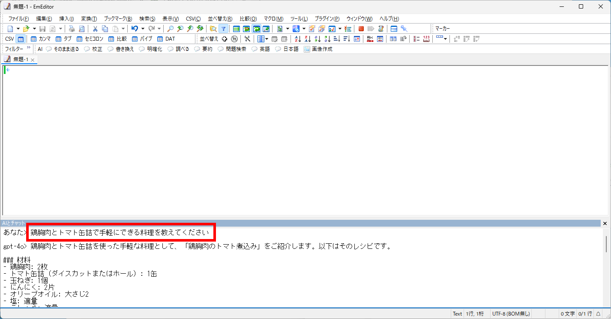Open the dropdown arrow next to Open folder
The height and width of the screenshot is (319, 611).
34,29
